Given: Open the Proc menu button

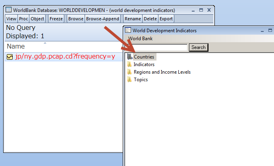Looking at the screenshot, I should 23,19.
